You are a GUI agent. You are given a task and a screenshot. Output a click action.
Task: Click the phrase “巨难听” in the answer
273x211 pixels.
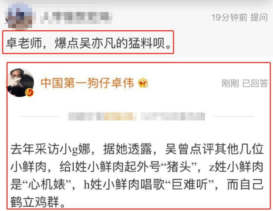(x=190, y=184)
